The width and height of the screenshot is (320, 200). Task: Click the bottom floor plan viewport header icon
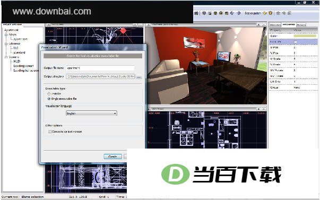(149, 109)
